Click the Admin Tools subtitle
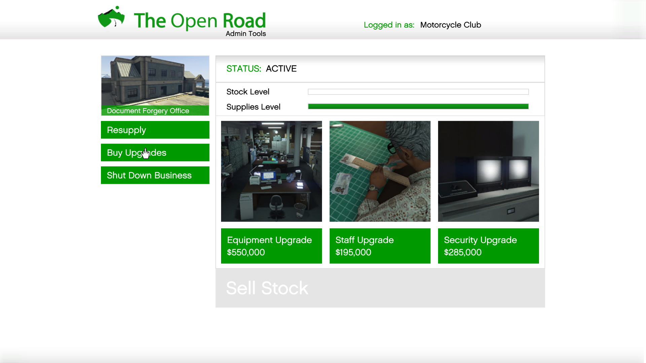The height and width of the screenshot is (363, 646). click(246, 34)
